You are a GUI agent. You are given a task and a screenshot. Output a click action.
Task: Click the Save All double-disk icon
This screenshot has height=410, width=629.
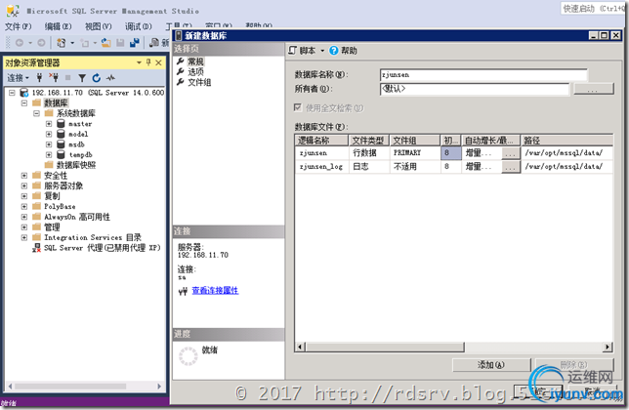135,43
